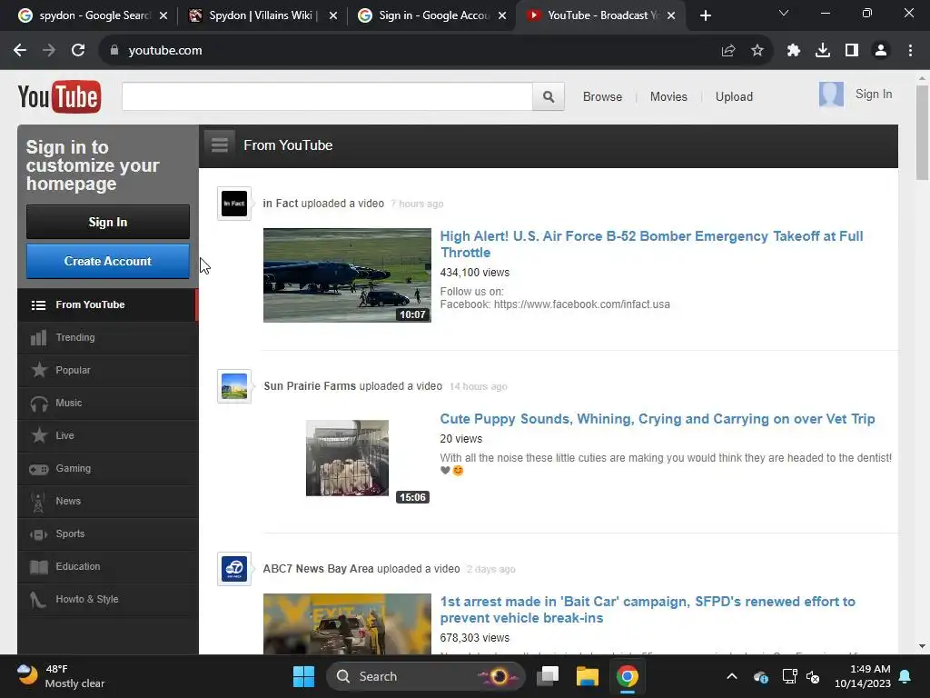The image size is (930, 698).
Task: Open File Explorer from the taskbar
Action: (588, 676)
